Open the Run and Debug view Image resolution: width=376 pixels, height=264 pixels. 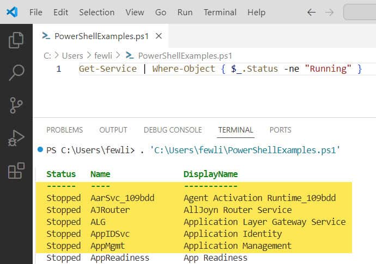[x=16, y=138]
